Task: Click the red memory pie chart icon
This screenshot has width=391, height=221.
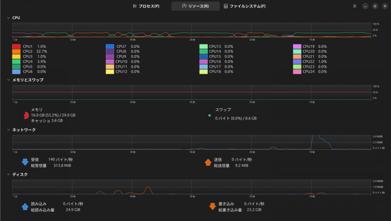Action: pyautogui.click(x=26, y=116)
